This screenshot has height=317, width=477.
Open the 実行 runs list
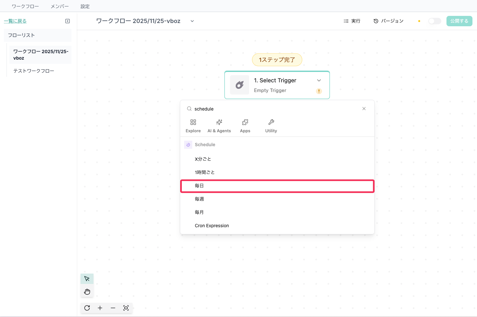(352, 21)
